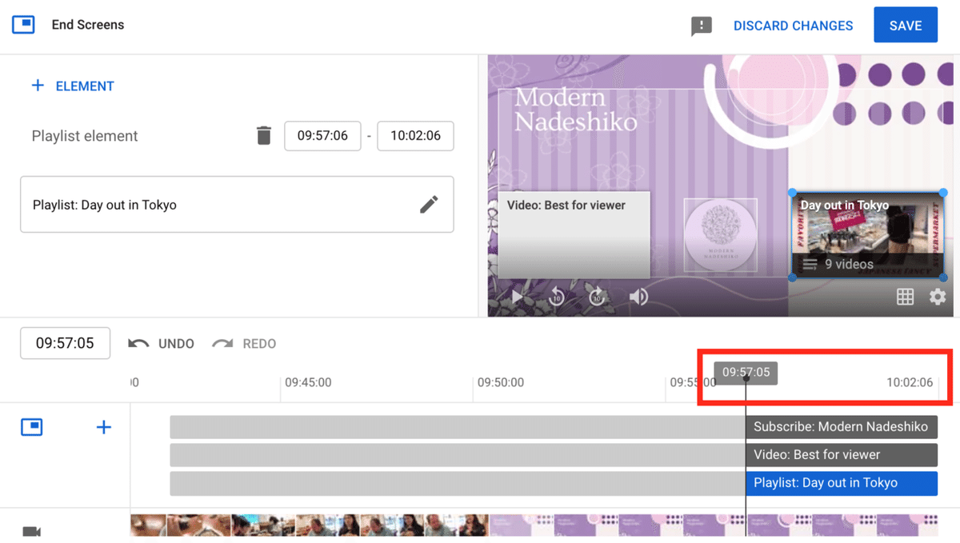The width and height of the screenshot is (960, 543).
Task: Select Day out in Tokyo playlist card
Action: (x=867, y=235)
